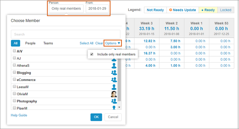The image size is (239, 129).
Task: Click the member Search field
Action: coord(66,34)
